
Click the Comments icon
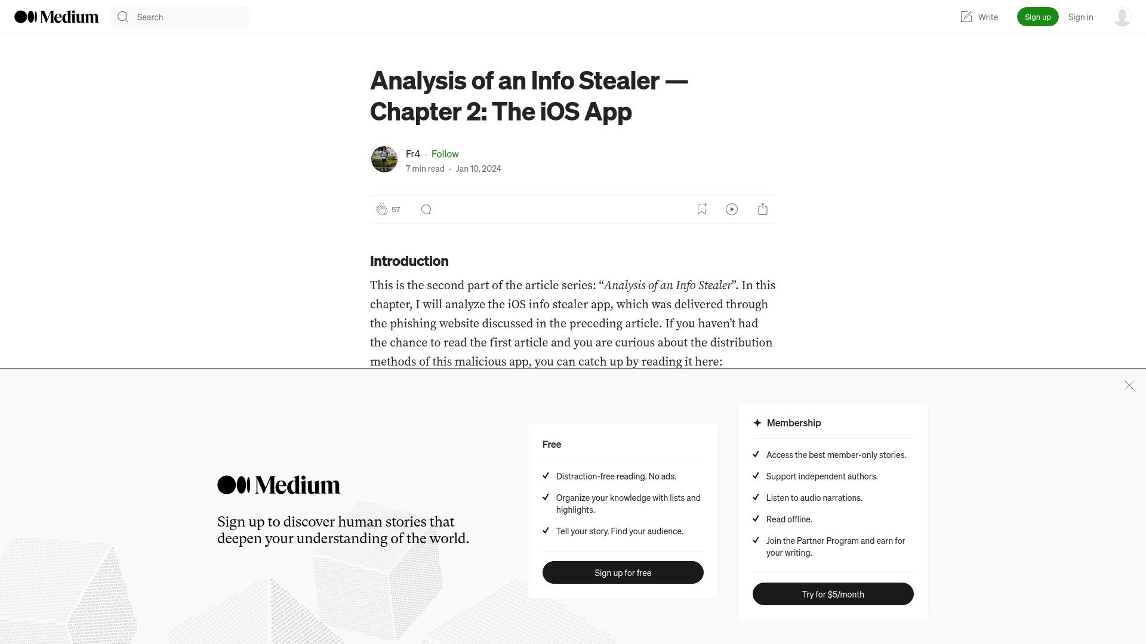tap(426, 209)
